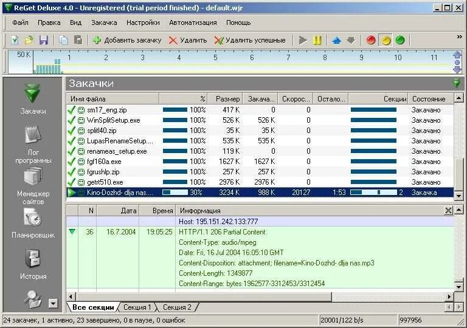Save the list with floppy disk icon
Viewport: 467px width, 328px height.
tap(44, 40)
